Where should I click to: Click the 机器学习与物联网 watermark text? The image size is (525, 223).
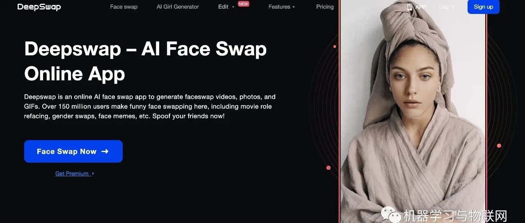click(x=455, y=216)
